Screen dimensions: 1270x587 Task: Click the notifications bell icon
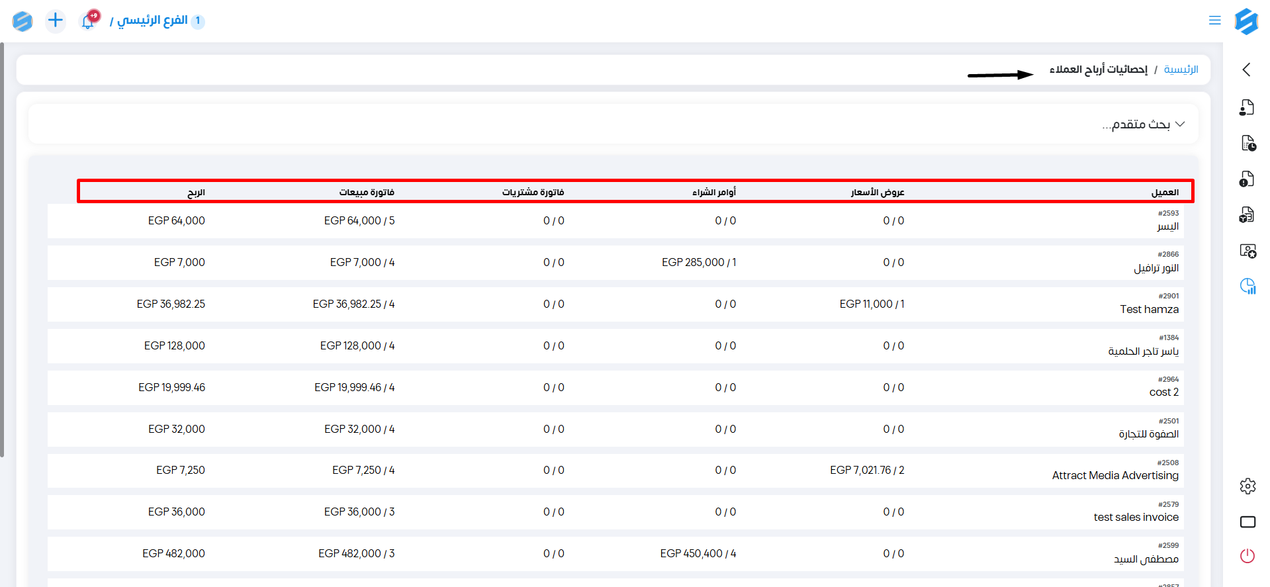coord(88,21)
